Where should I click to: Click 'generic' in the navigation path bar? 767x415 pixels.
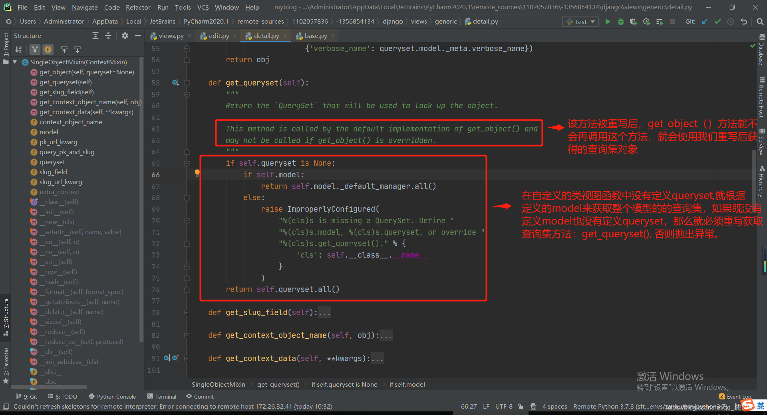point(445,22)
